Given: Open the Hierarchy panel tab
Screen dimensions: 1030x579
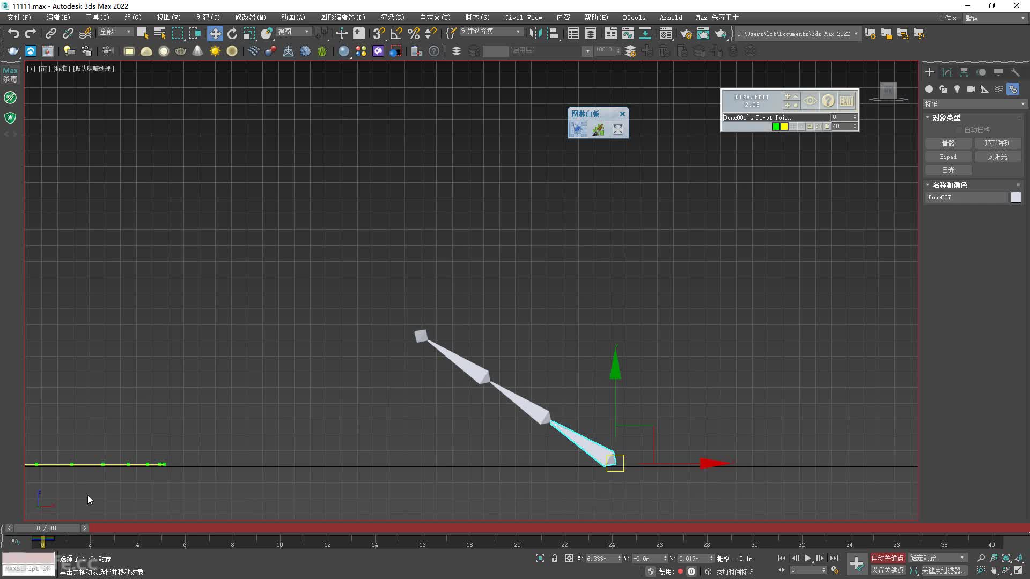Looking at the screenshot, I should [964, 72].
